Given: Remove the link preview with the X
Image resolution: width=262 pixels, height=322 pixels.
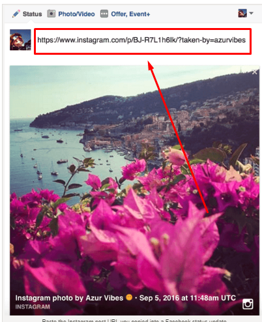Looking at the screenshot, I should (x=255, y=72).
